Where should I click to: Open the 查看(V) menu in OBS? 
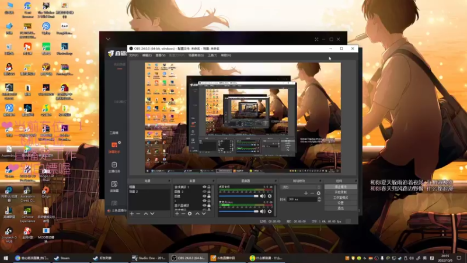pos(160,55)
